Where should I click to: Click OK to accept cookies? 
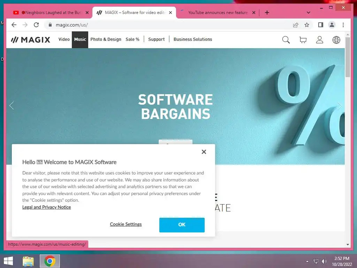[x=182, y=225]
